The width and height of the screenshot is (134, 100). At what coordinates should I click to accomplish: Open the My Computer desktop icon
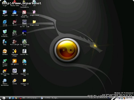coord(5,13)
